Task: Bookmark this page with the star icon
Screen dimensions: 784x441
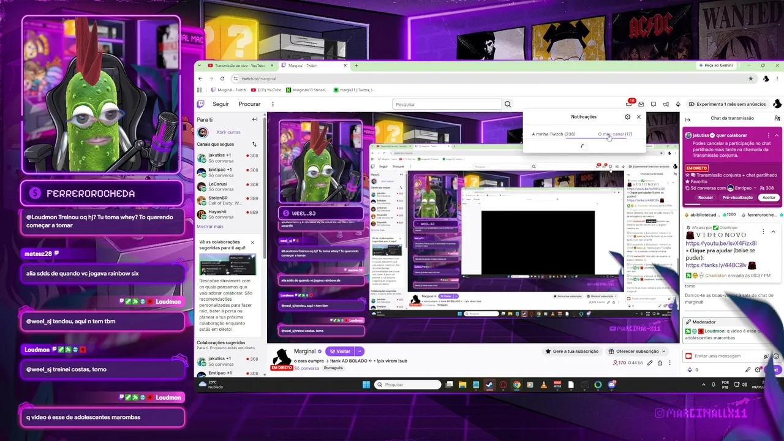Action: pos(750,78)
